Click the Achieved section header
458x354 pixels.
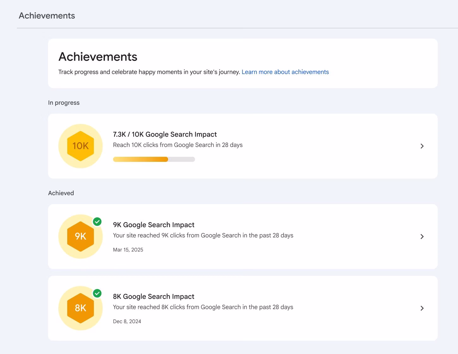[x=61, y=193]
